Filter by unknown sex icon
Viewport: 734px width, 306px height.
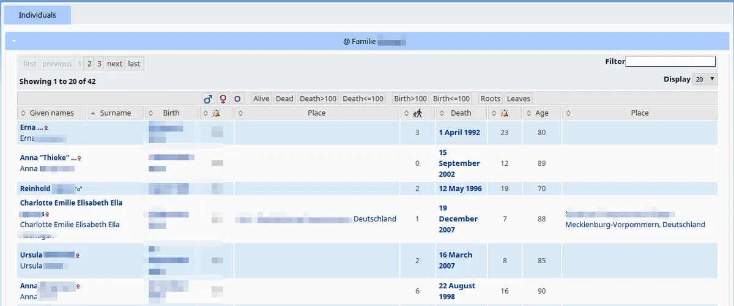coord(238,99)
